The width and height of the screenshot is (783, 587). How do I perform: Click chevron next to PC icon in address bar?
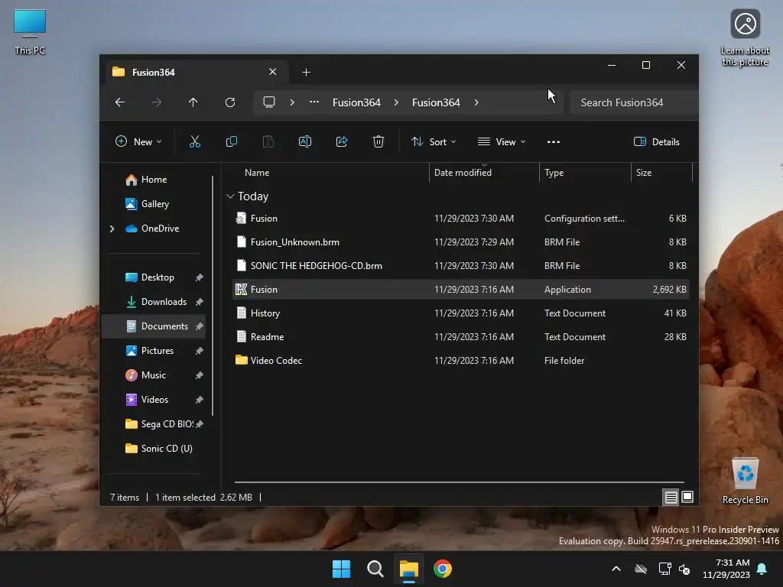coord(292,102)
